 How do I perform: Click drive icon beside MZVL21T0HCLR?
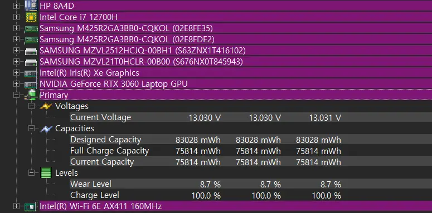pos(31,62)
